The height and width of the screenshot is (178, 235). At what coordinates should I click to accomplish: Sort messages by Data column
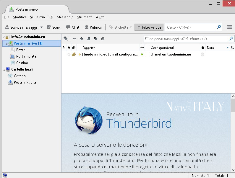pos(218,48)
